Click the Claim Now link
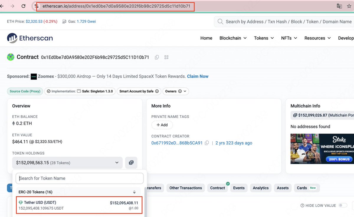 click(x=198, y=76)
